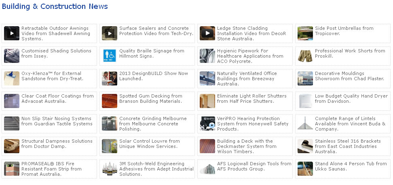
Task: Open Structural Dampness Solutions from Doctor Damp
Action: click(x=57, y=144)
